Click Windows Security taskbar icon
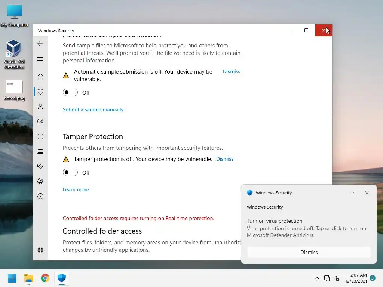Screen dimensions: 383x287 (x=62, y=278)
